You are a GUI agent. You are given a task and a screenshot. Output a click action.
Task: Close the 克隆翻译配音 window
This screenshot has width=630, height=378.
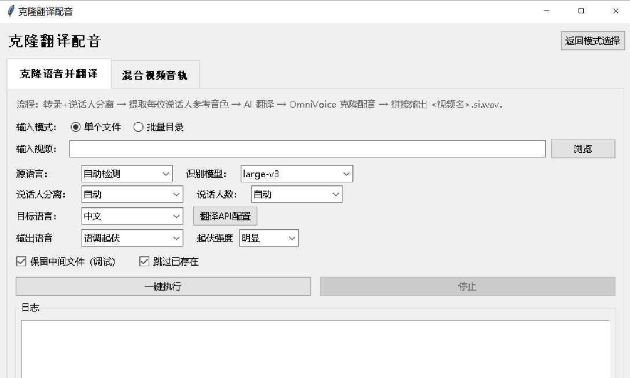616,11
